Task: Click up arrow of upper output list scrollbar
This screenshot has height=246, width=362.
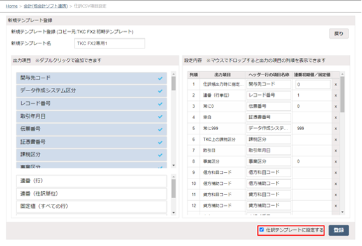Action: 173,74
